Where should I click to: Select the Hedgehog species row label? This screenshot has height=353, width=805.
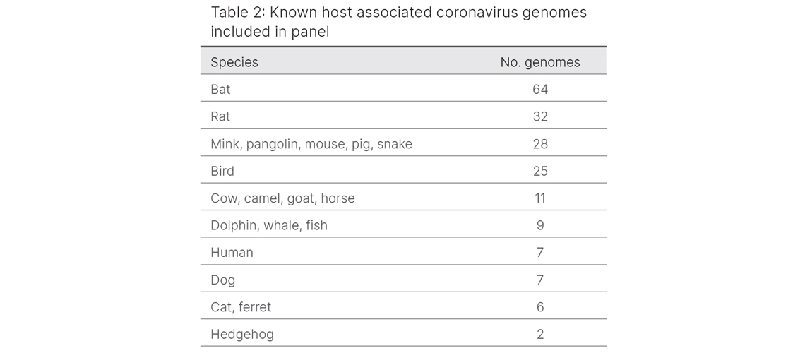point(242,334)
